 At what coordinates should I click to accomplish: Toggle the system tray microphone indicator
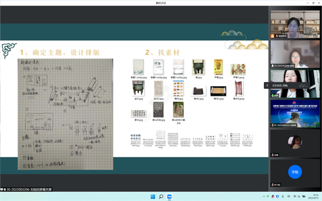(x=283, y=197)
